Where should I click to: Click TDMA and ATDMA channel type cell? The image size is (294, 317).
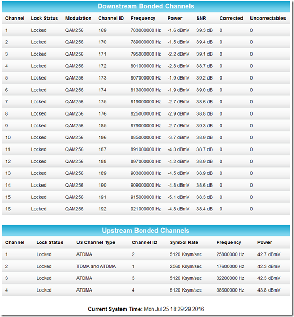point(96,267)
